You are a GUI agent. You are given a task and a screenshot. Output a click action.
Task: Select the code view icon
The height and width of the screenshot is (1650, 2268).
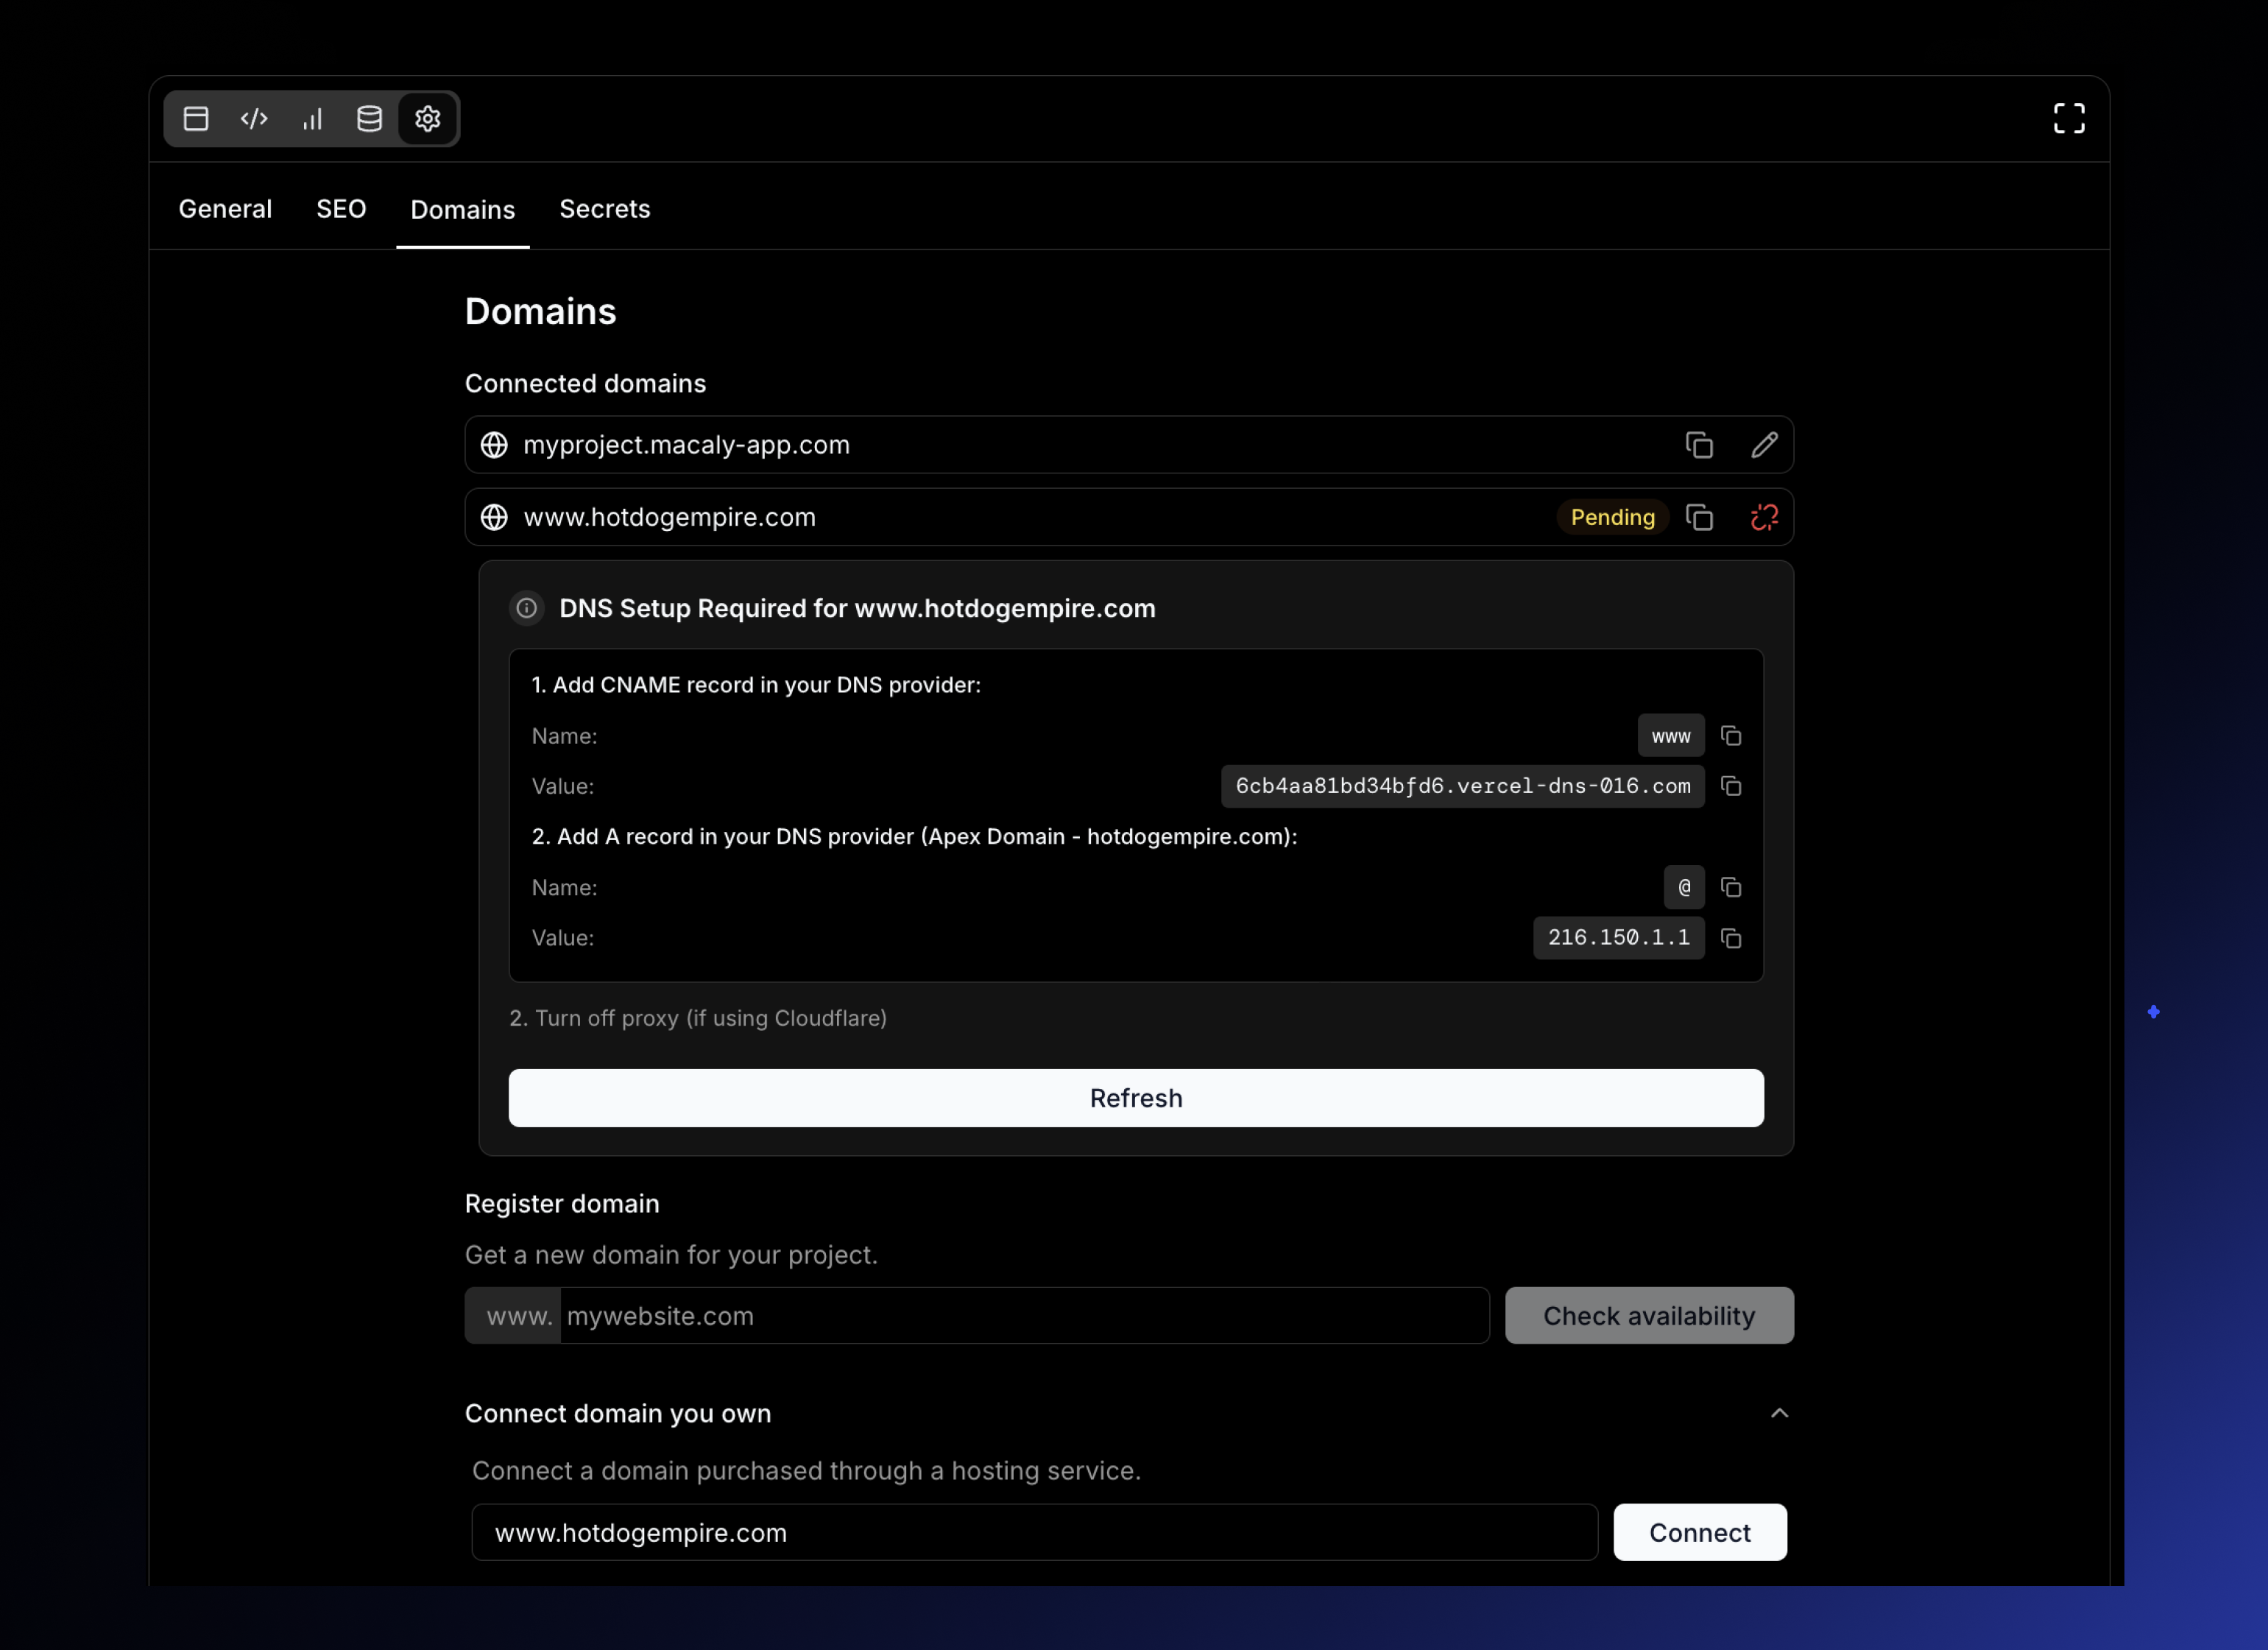(x=254, y=118)
